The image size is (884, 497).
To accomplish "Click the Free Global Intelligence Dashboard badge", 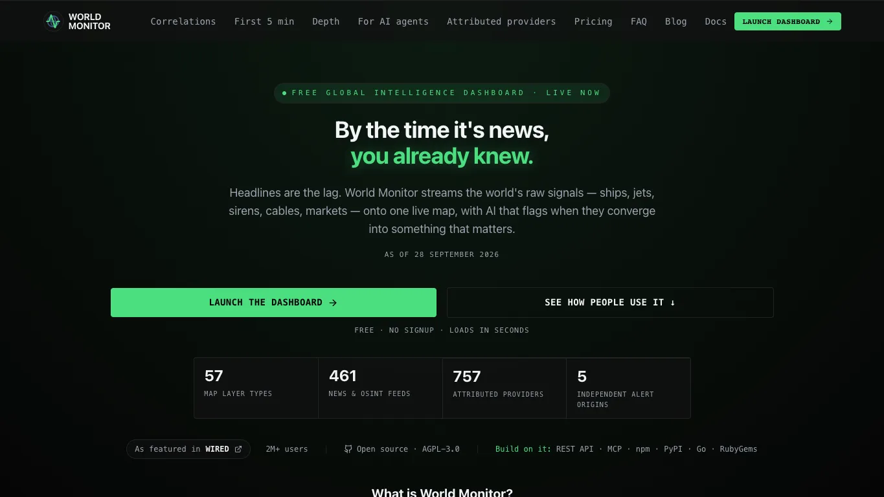I will (x=442, y=93).
